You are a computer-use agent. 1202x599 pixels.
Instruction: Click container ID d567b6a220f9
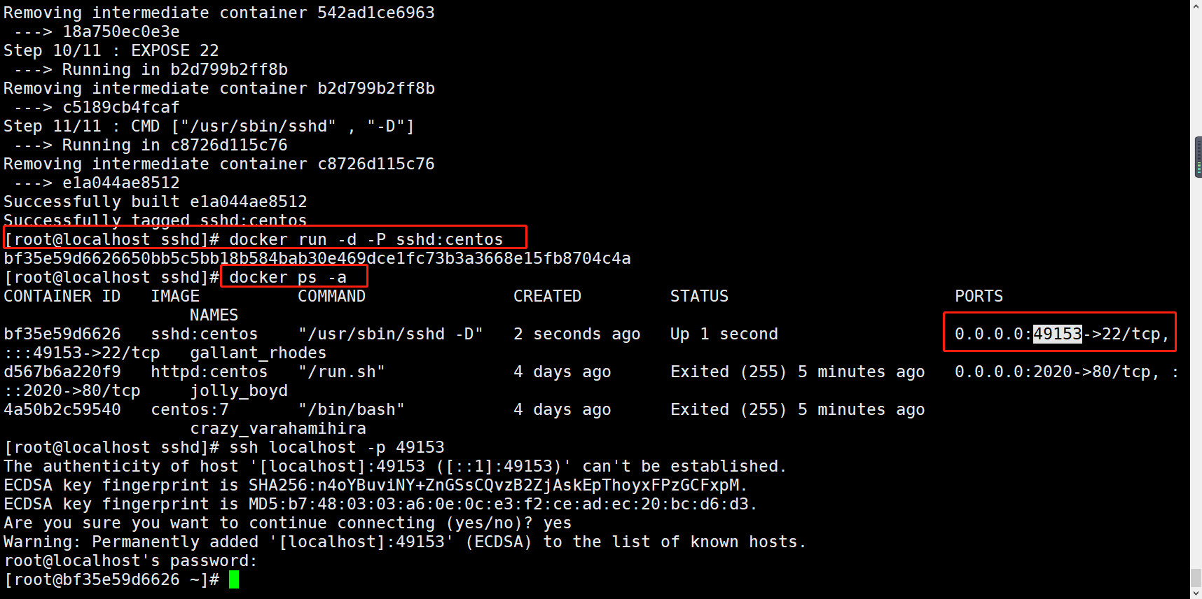pos(62,372)
